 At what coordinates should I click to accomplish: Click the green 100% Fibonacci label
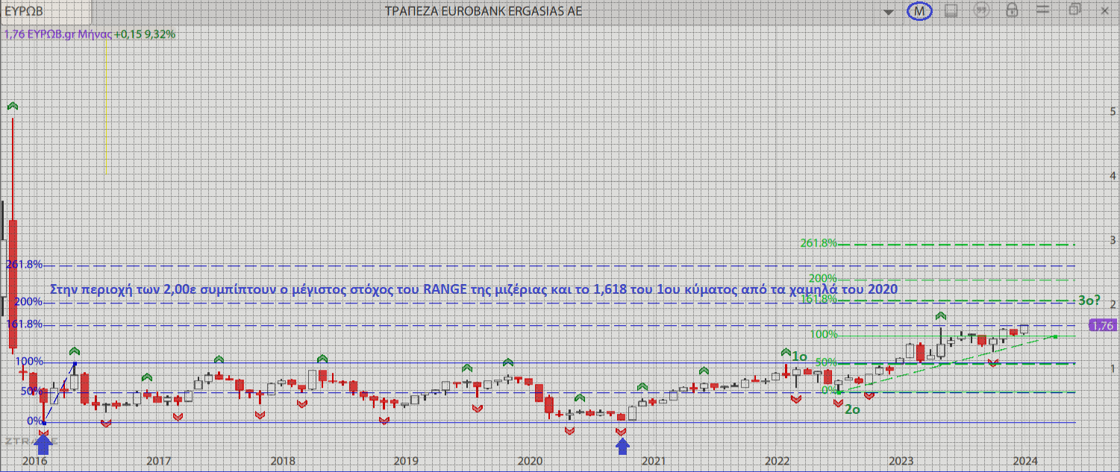click(824, 334)
